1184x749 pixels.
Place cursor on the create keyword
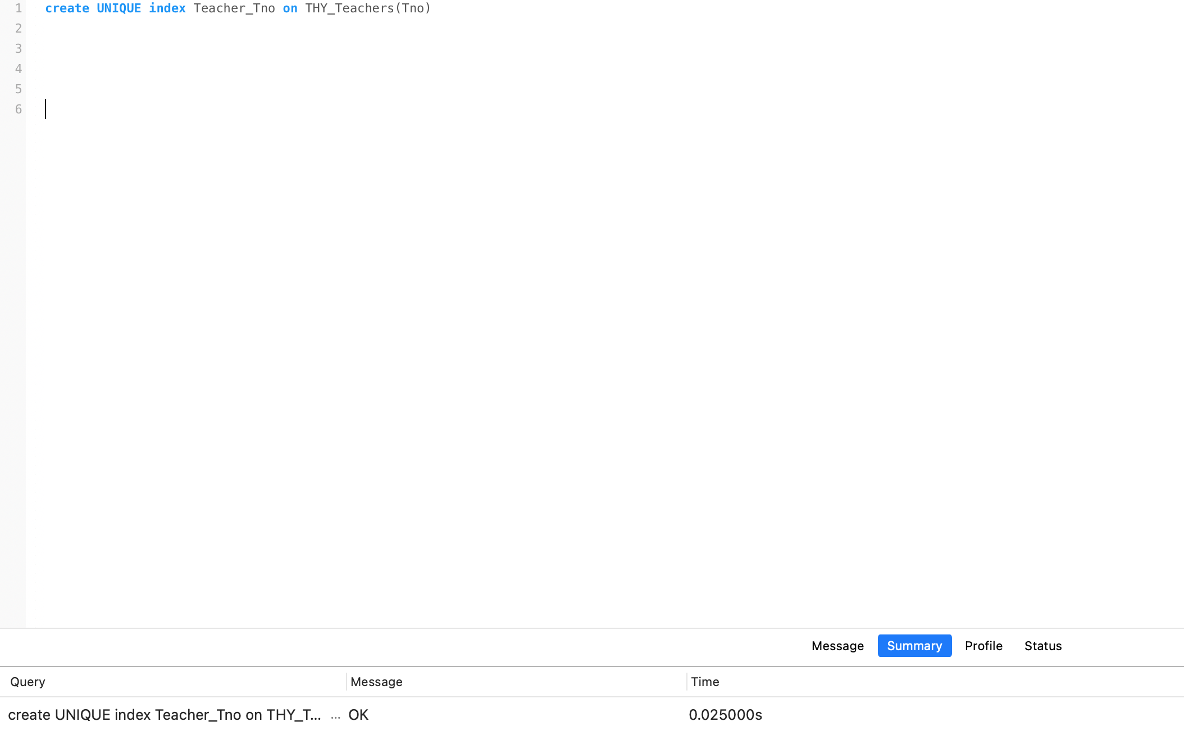tap(67, 8)
